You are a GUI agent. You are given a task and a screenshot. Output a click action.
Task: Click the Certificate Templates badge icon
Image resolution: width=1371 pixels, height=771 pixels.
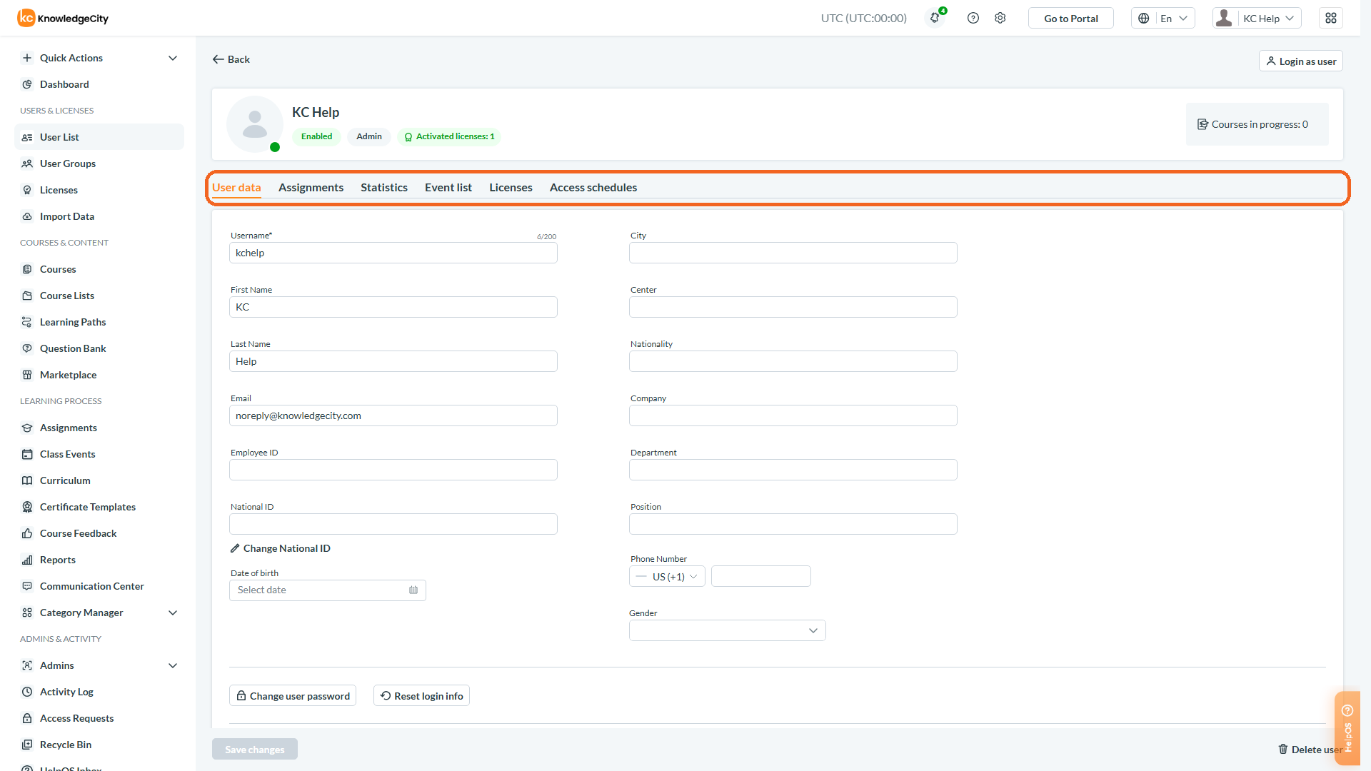27,507
